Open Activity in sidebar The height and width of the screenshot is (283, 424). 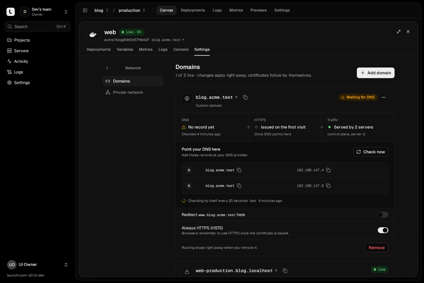[x=38, y=61]
